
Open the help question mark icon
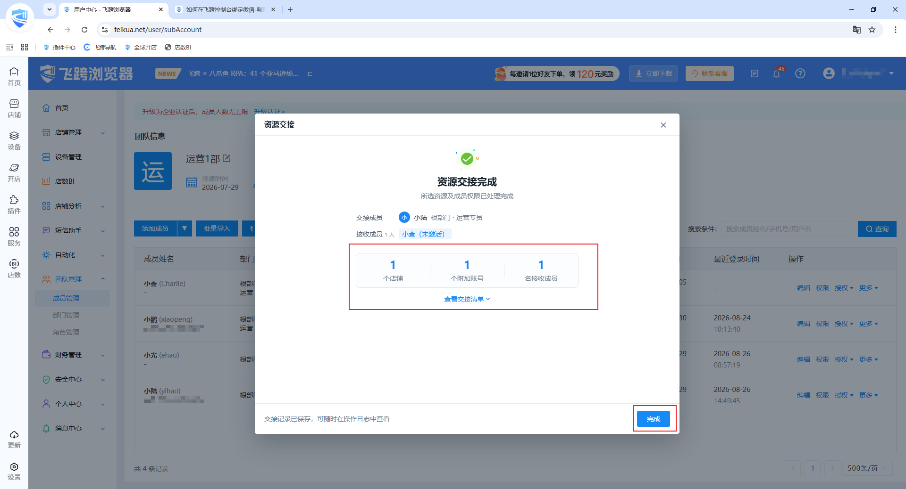click(800, 73)
